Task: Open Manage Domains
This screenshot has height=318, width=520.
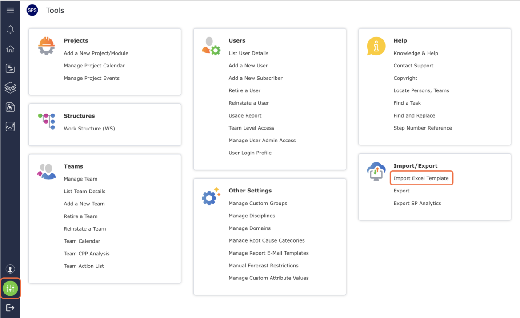Action: coord(250,228)
